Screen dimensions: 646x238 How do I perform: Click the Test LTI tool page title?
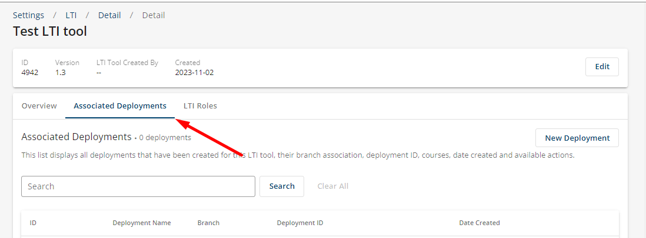[x=50, y=31]
